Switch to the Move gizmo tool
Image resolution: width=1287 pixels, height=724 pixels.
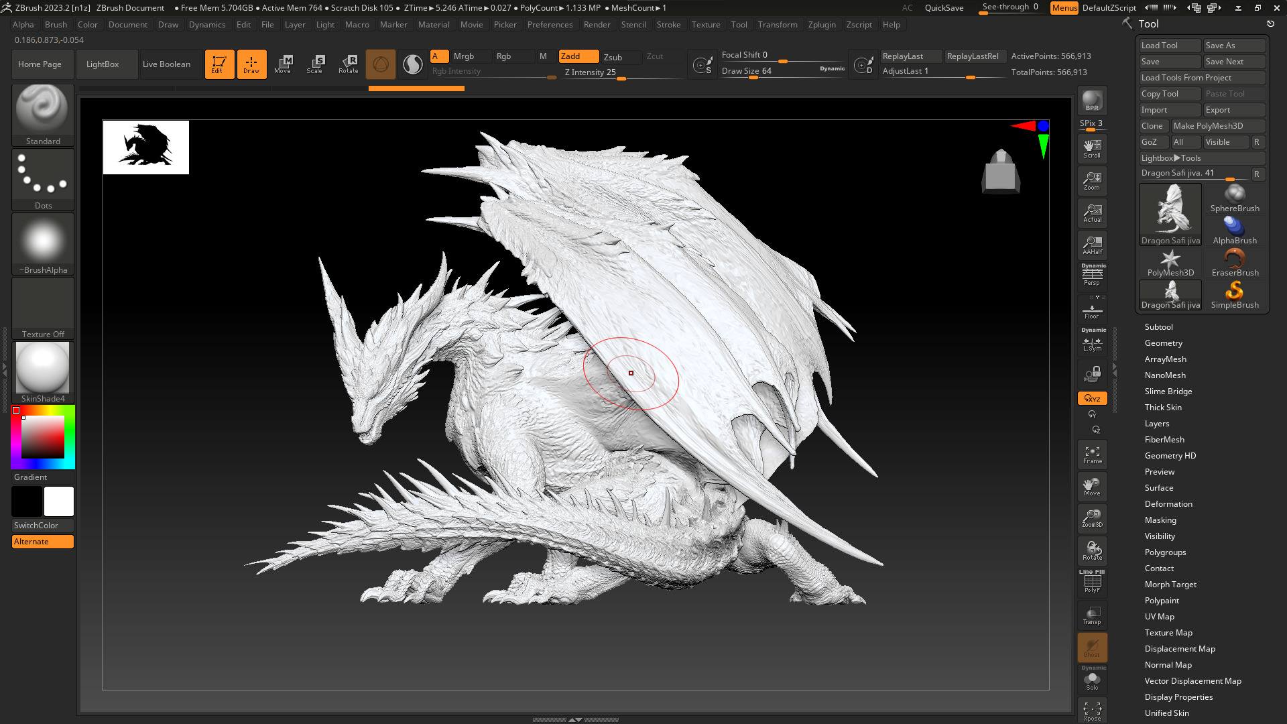coord(284,64)
